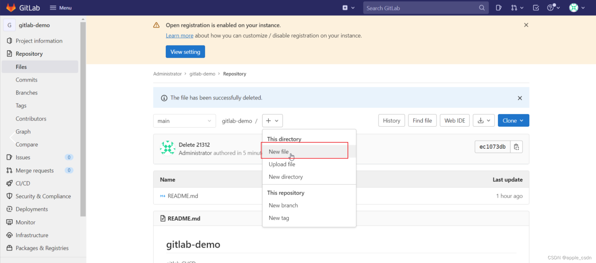Choose New file from menu
Image resolution: width=596 pixels, height=263 pixels.
(309, 152)
